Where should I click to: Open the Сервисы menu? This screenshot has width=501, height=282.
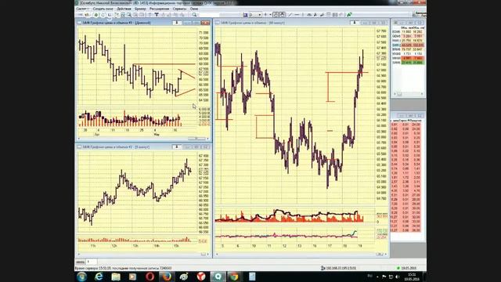coord(179,9)
